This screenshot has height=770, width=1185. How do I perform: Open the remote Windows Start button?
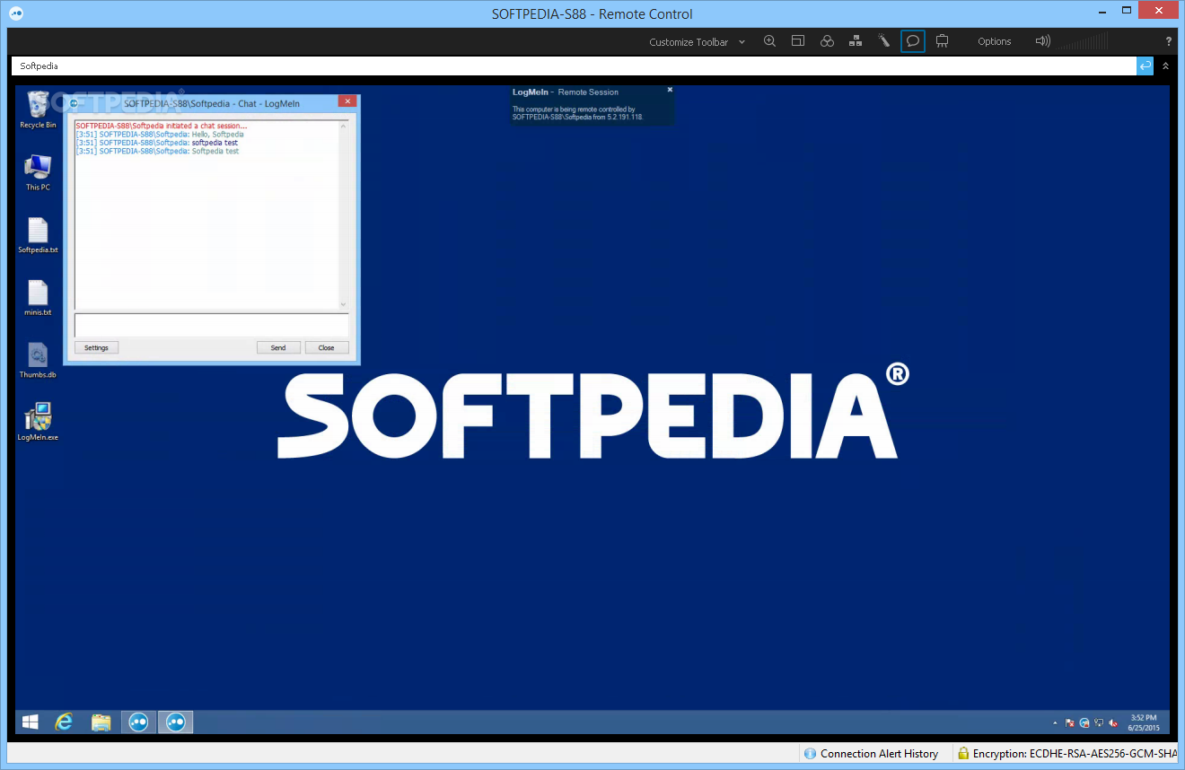click(31, 722)
